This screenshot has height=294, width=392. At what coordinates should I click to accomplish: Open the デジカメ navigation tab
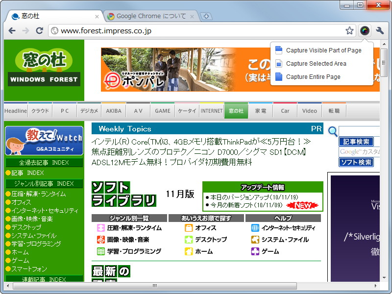pos(89,111)
